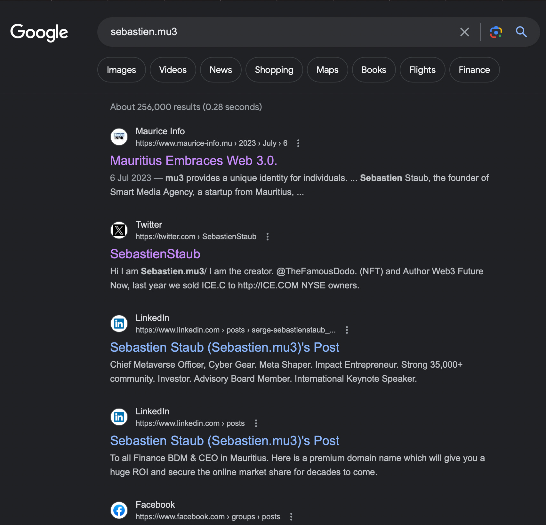This screenshot has height=525, width=546.
Task: Switch to Images results
Action: click(x=121, y=70)
